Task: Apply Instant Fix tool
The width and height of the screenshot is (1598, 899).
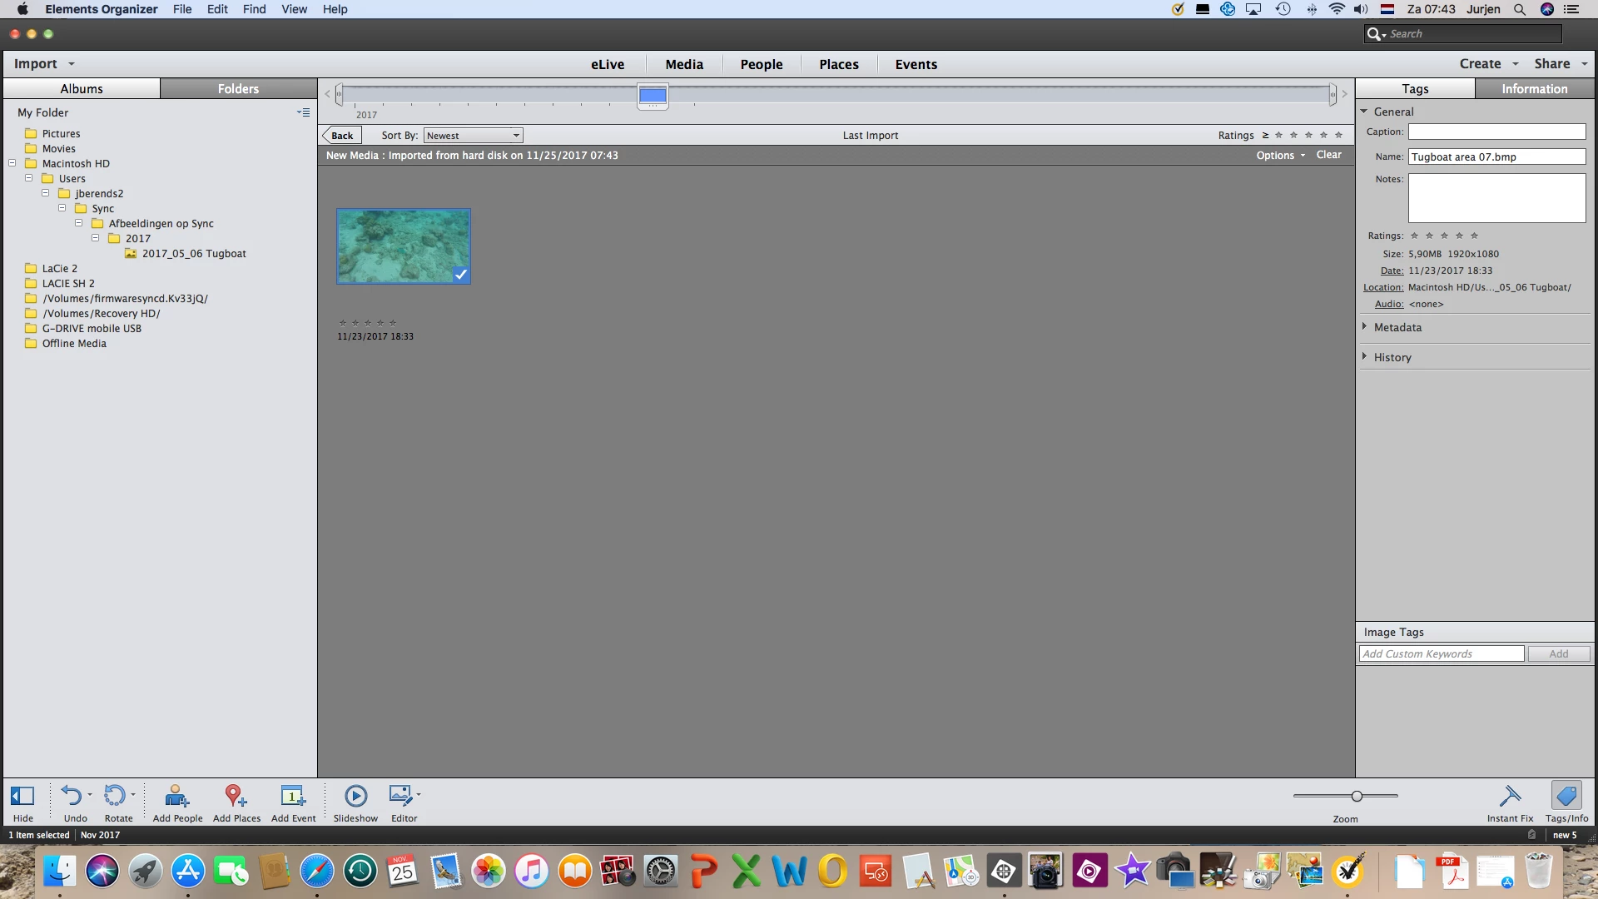Action: (x=1509, y=797)
